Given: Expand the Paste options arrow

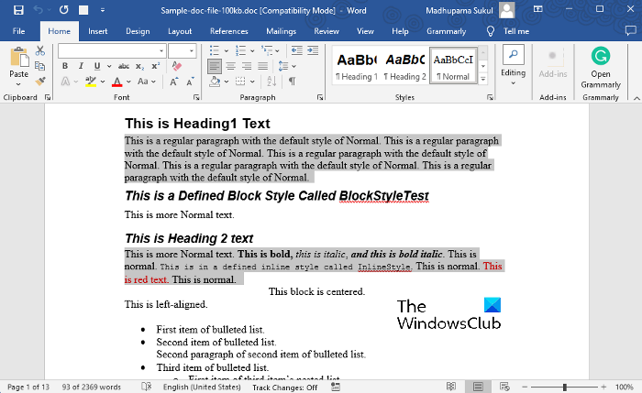Looking at the screenshot, I should coord(18,84).
